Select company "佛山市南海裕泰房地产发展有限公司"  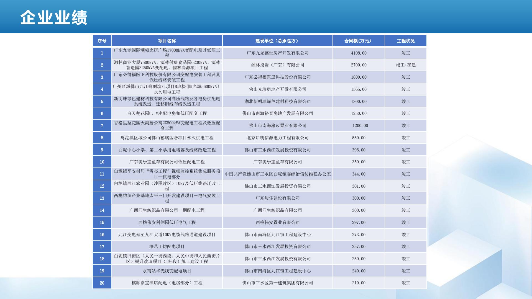coord(278,113)
